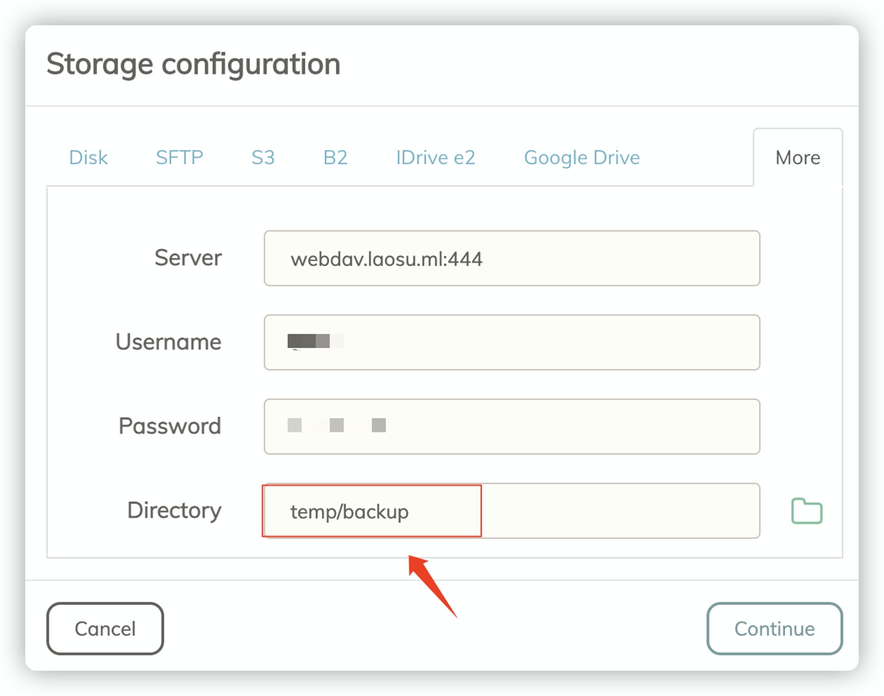Image resolution: width=884 pixels, height=696 pixels.
Task: Select the SFTP storage tab
Action: click(180, 158)
